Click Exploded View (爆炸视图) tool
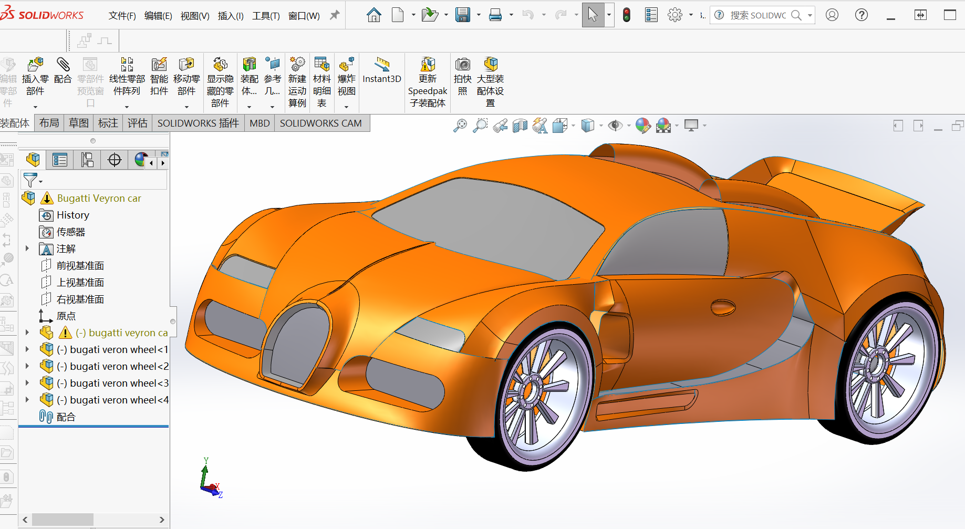Viewport: 965px width, 529px height. tap(347, 77)
